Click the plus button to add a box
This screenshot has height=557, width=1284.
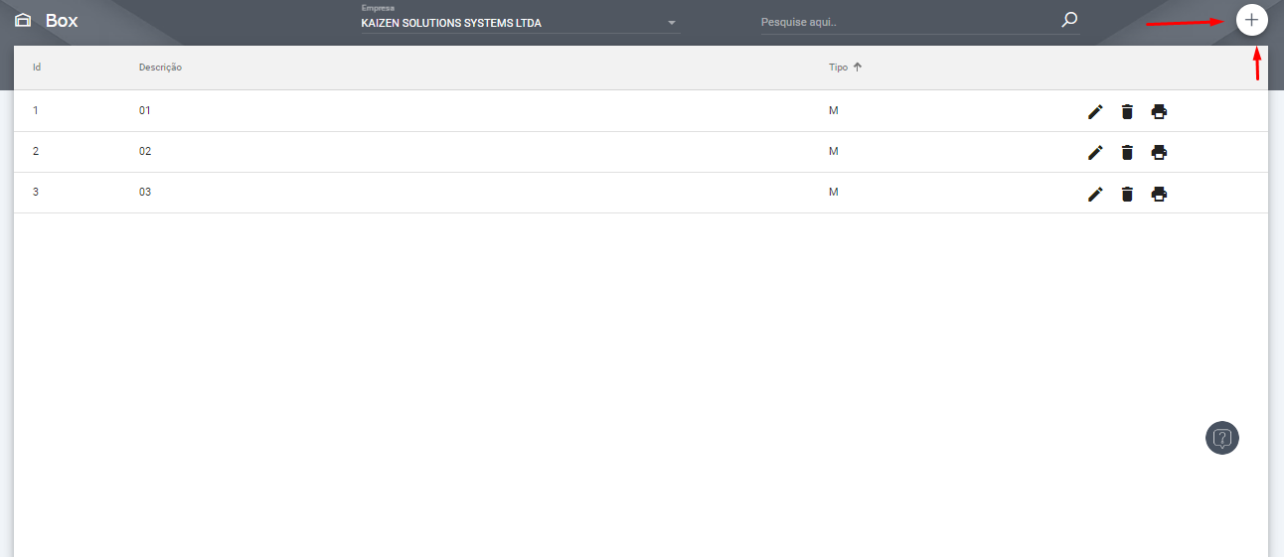[1251, 20]
